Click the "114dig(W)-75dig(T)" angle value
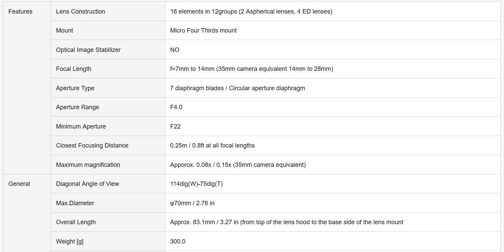The image size is (504, 252). point(196,184)
